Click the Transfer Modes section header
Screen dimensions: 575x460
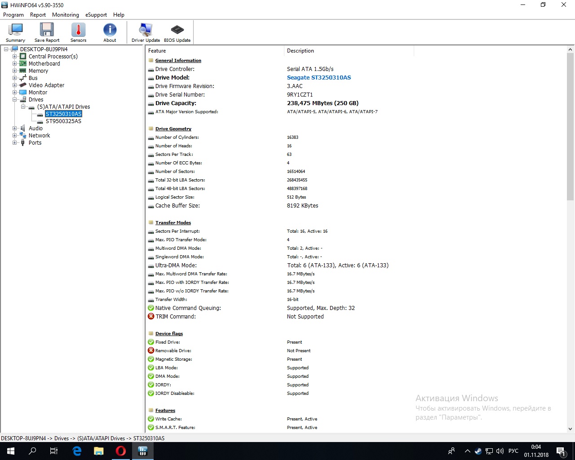pyautogui.click(x=173, y=223)
